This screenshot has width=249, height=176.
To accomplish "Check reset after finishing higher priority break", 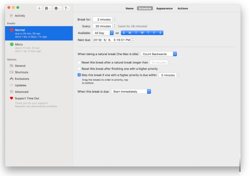I will tap(79, 68).
